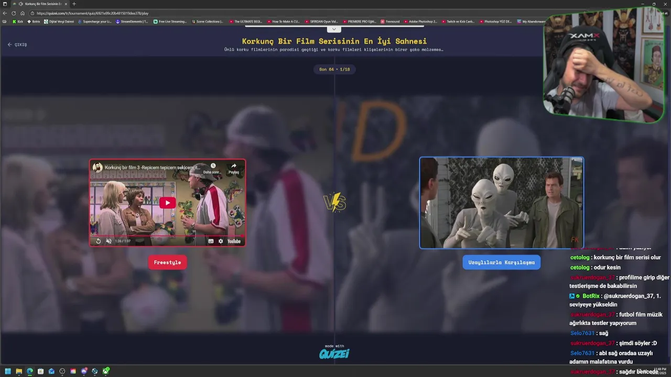
Task: Open the browser home page
Action: [x=23, y=13]
